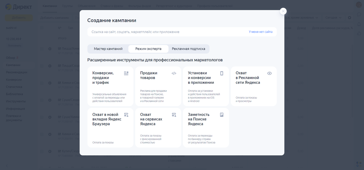Open Кампании in left sidebar

(x=13, y=65)
